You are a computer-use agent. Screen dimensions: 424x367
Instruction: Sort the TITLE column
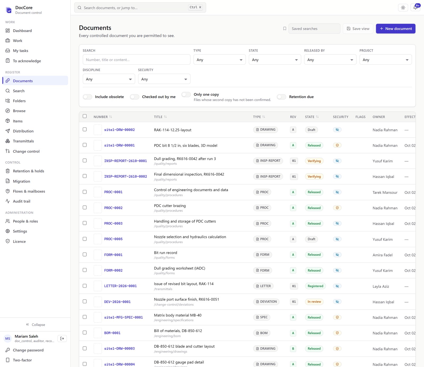[x=160, y=117]
